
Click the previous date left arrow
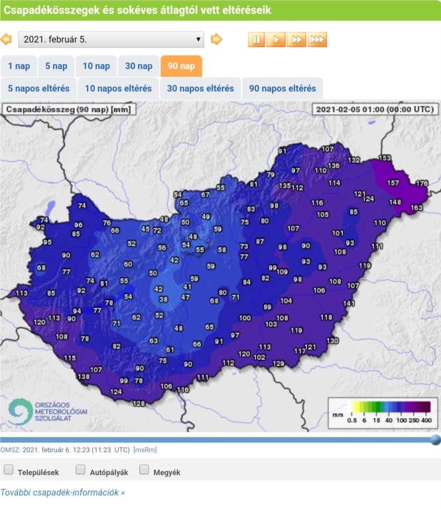coord(7,39)
